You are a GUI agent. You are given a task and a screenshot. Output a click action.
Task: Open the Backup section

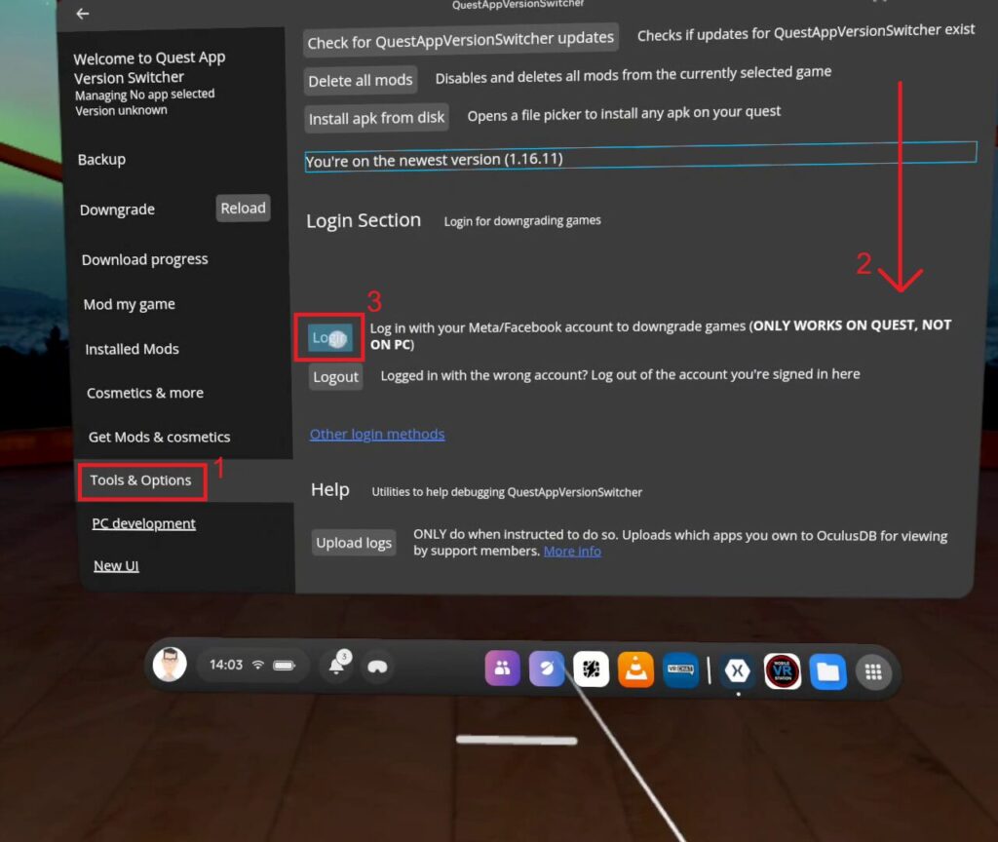click(x=101, y=159)
